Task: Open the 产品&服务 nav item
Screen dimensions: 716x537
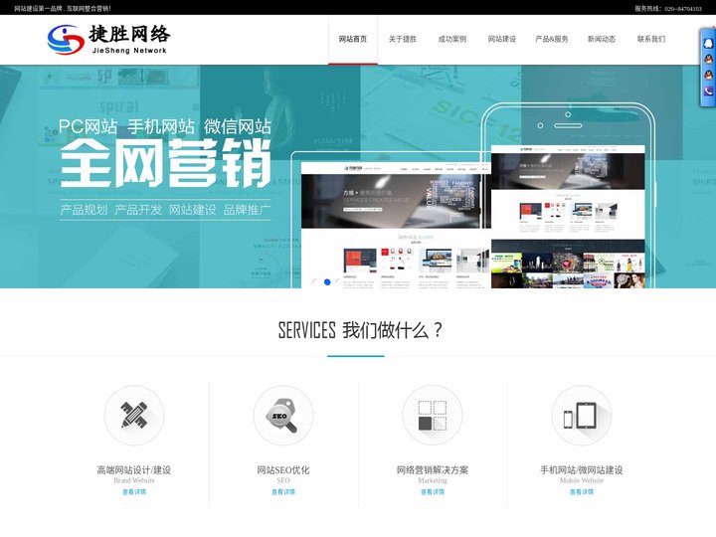Action: 552,39
